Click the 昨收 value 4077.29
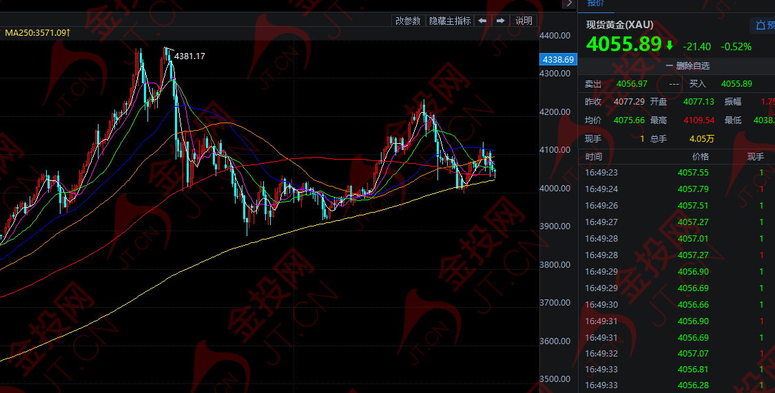This screenshot has width=775, height=393. coord(629,102)
